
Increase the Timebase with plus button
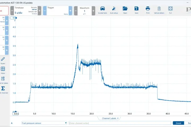click(40, 11)
